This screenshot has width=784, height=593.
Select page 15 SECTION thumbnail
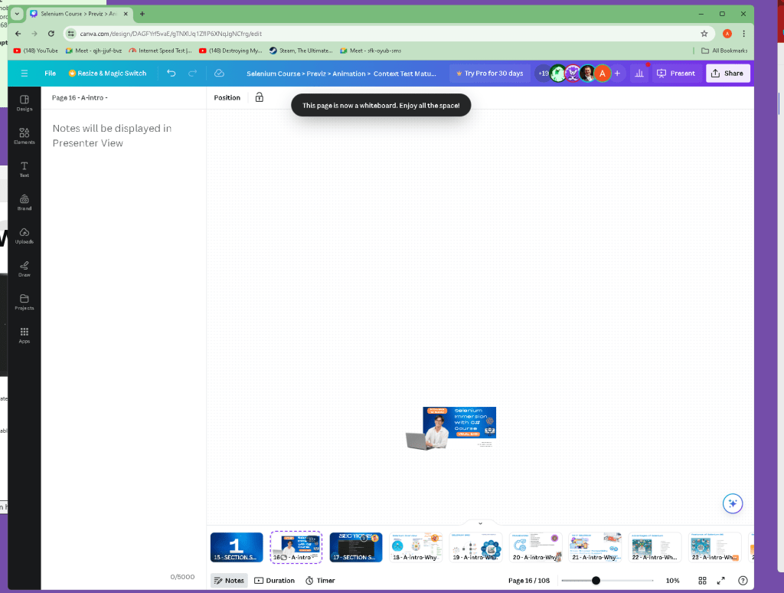tap(237, 547)
